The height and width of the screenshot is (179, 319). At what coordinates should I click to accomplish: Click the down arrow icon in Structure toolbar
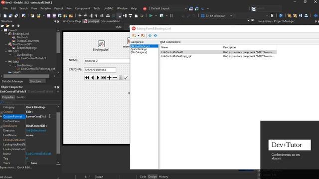[18, 26]
